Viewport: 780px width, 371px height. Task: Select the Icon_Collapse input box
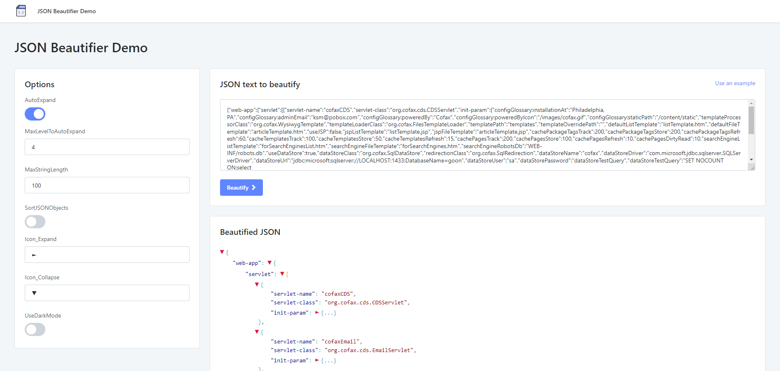(x=107, y=293)
